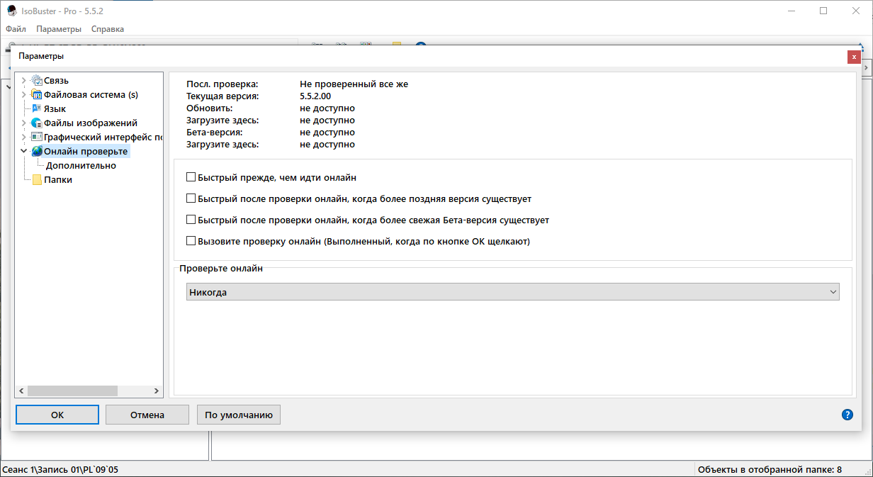Expand the Связь tree node

pyautogui.click(x=24, y=81)
